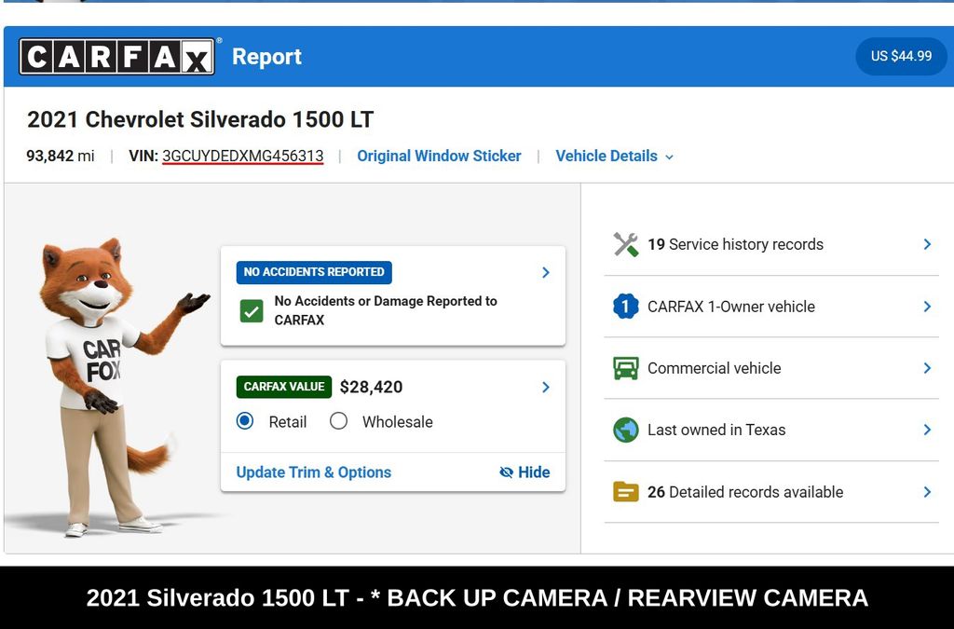
Task: Click the blue 1-Owner badge icon
Action: point(625,307)
